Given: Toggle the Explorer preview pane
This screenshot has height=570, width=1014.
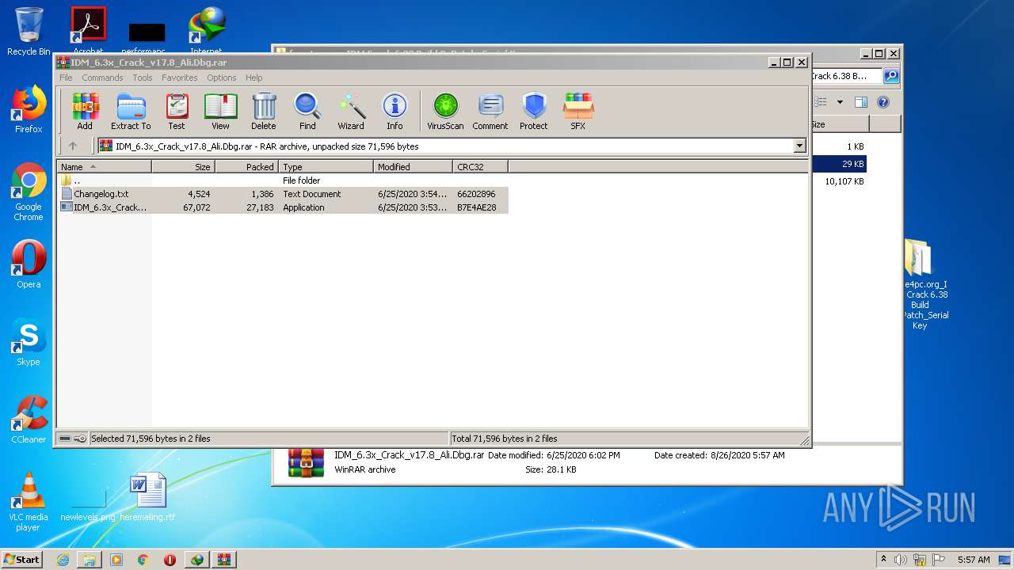Looking at the screenshot, I should [861, 102].
